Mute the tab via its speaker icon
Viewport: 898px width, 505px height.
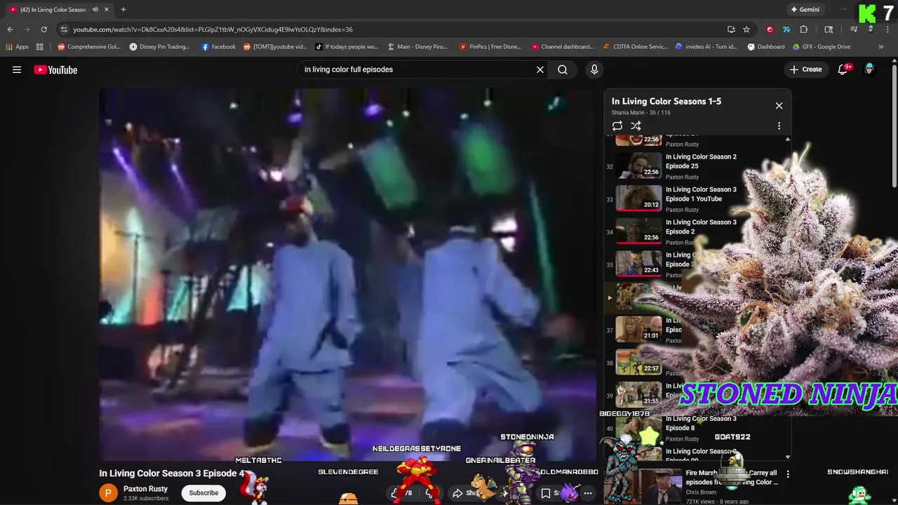(95, 10)
